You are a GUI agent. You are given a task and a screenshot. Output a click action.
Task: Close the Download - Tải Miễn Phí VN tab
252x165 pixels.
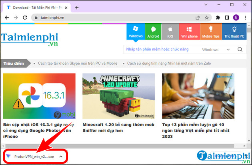click(x=66, y=8)
